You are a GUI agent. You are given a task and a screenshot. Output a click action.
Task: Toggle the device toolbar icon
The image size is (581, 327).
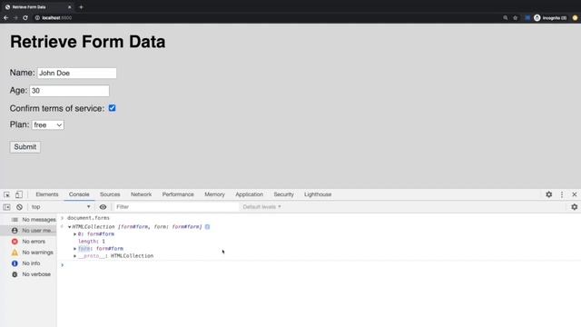coord(18,194)
